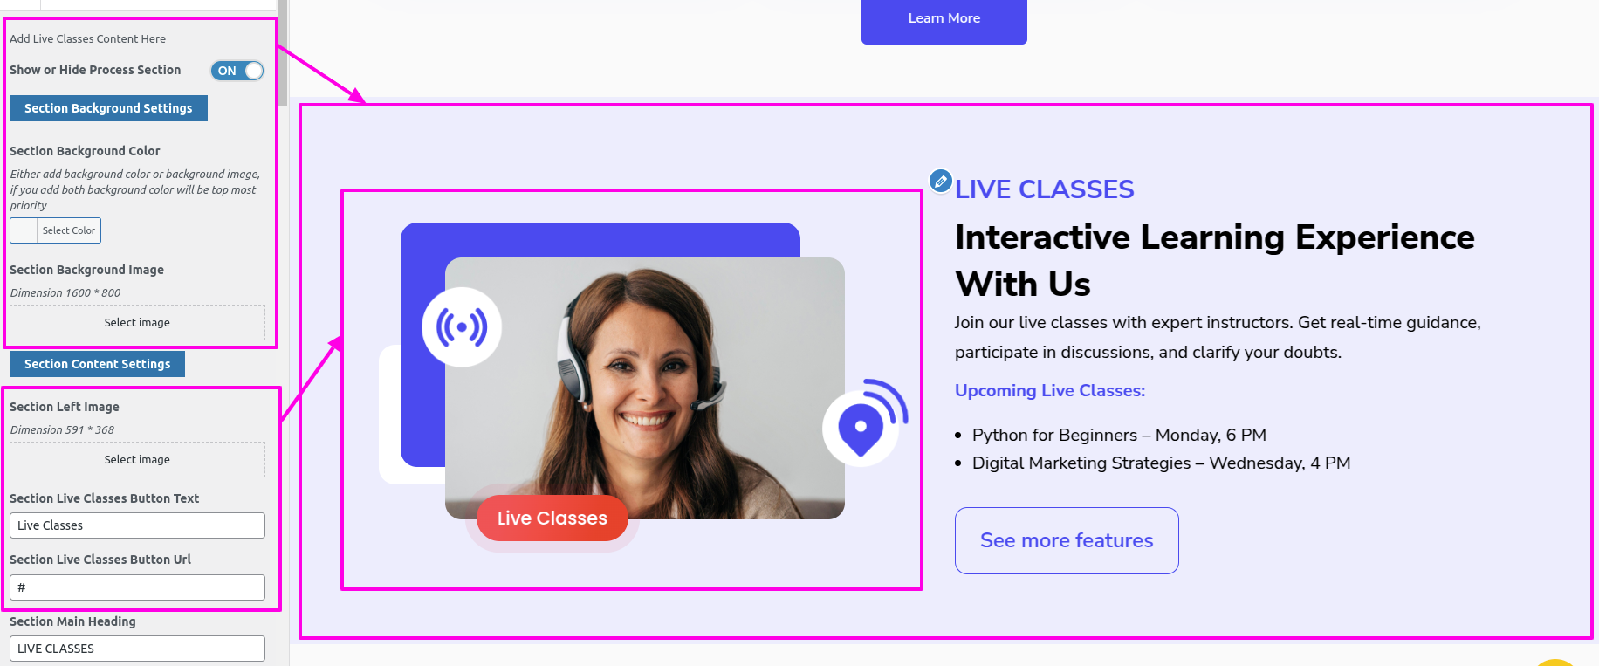Click the Learn More button
The width and height of the screenshot is (1599, 666).
click(x=944, y=19)
